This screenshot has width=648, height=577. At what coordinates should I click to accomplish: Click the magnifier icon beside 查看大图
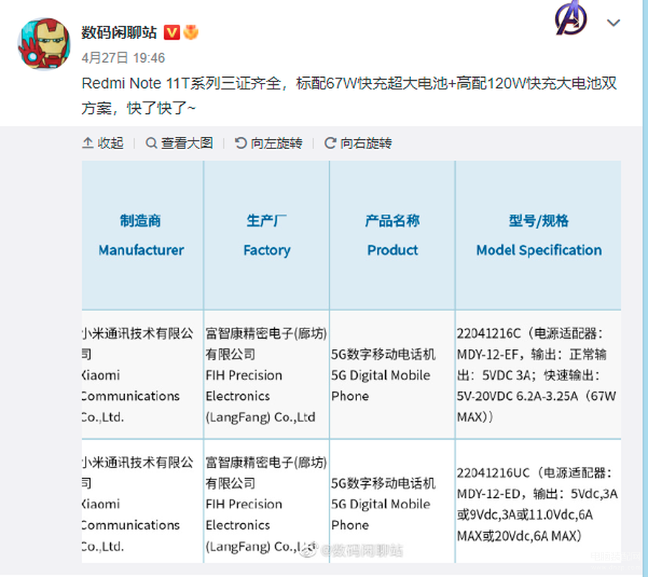[x=151, y=143]
